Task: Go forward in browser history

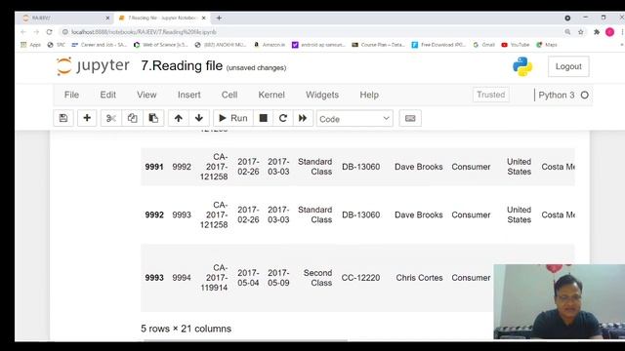Action: click(x=36, y=32)
